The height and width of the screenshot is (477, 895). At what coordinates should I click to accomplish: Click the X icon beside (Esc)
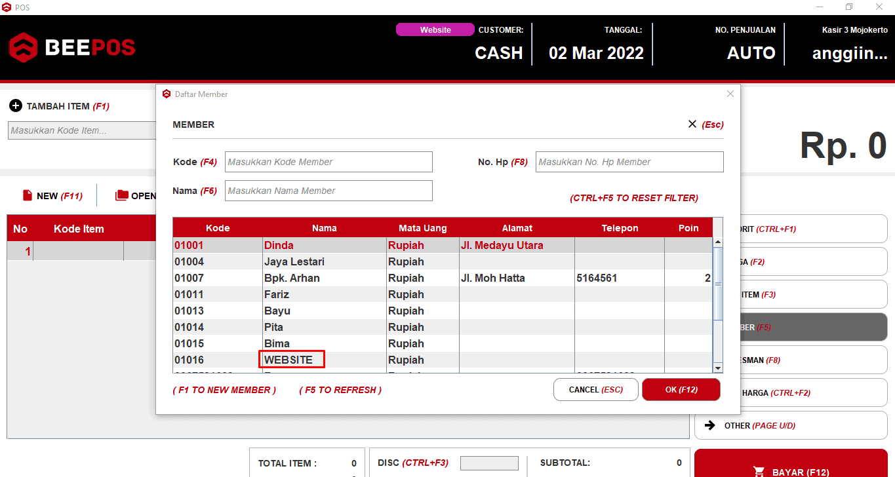692,124
